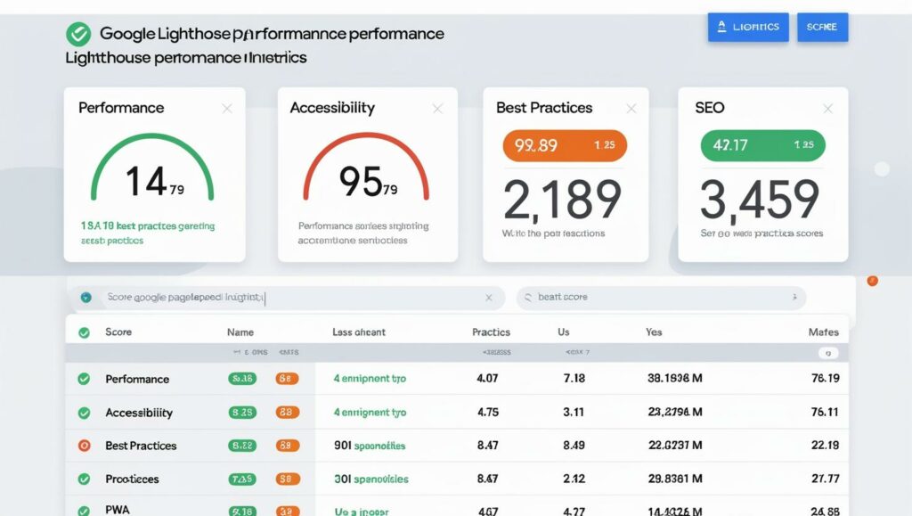
Task: Click the red Accessibility gauge showing 95
Action: point(366,168)
